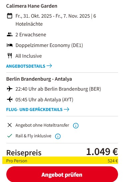This screenshot has height=182, width=124.
Task: Open info icon next to Angebot ohne Hoteltransfer
Action: [x=76, y=126]
